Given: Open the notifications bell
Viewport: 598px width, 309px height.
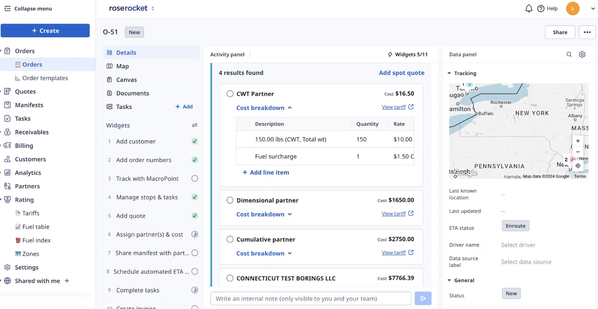Looking at the screenshot, I should pyautogui.click(x=528, y=8).
